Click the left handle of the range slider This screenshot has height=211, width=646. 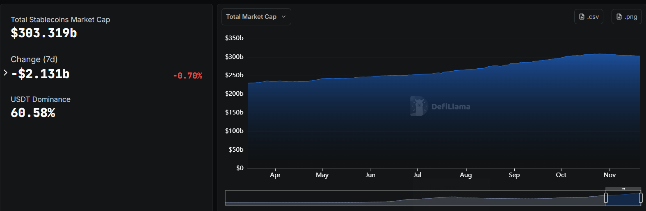[606, 198]
